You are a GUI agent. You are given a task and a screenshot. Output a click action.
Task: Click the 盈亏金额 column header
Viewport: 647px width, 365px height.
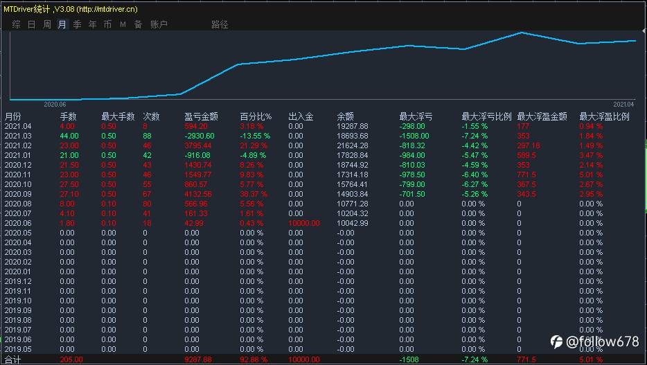[x=201, y=116]
